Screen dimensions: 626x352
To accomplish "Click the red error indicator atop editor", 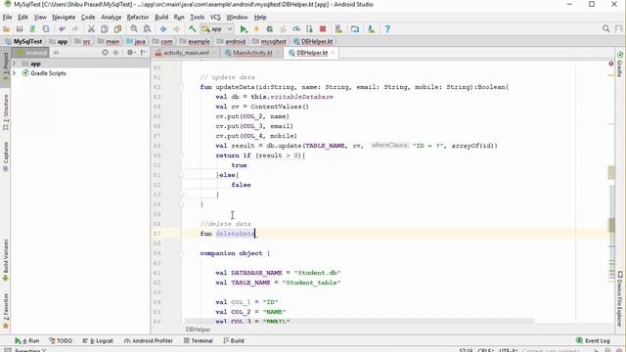I will (x=611, y=64).
